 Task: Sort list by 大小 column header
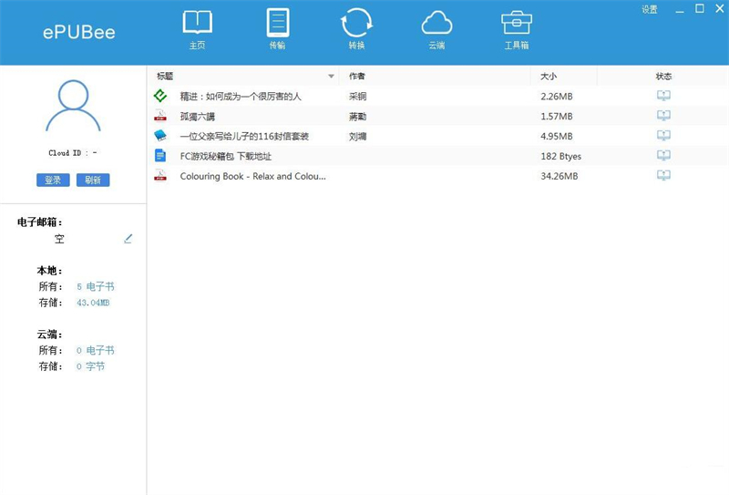tap(549, 76)
